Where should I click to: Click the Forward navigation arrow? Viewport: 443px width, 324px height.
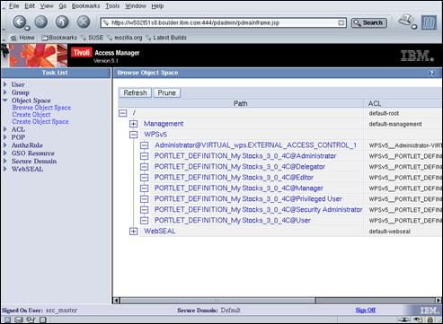click(41, 22)
